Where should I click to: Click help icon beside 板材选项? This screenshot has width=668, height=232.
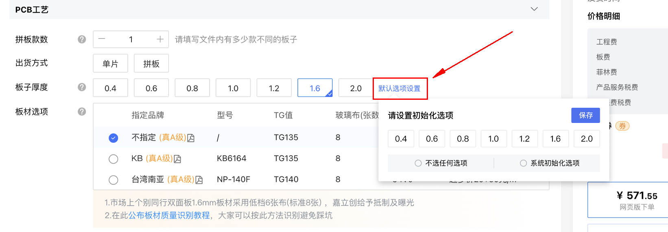(82, 112)
